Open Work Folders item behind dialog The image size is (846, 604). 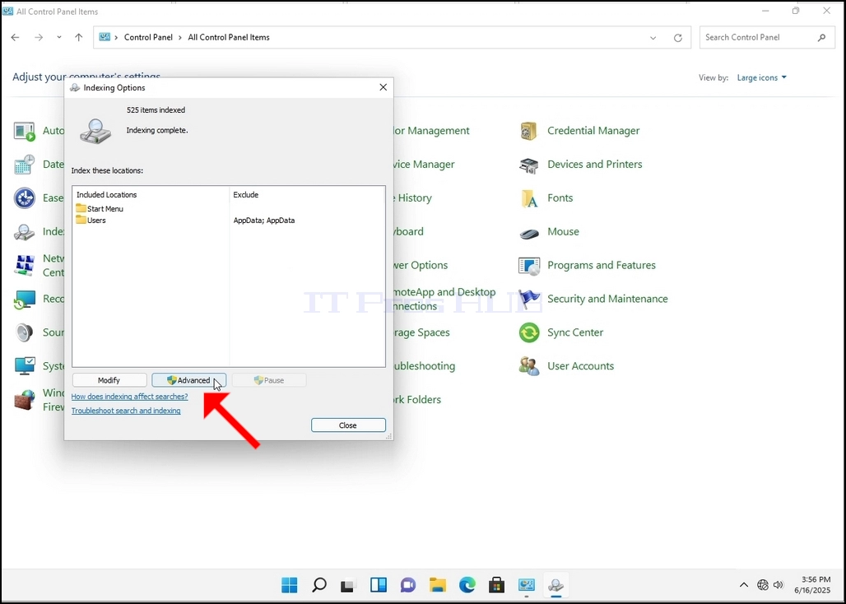(417, 400)
